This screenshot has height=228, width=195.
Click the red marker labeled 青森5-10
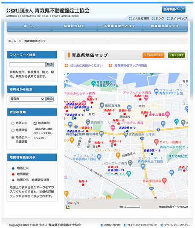(x=125, y=114)
